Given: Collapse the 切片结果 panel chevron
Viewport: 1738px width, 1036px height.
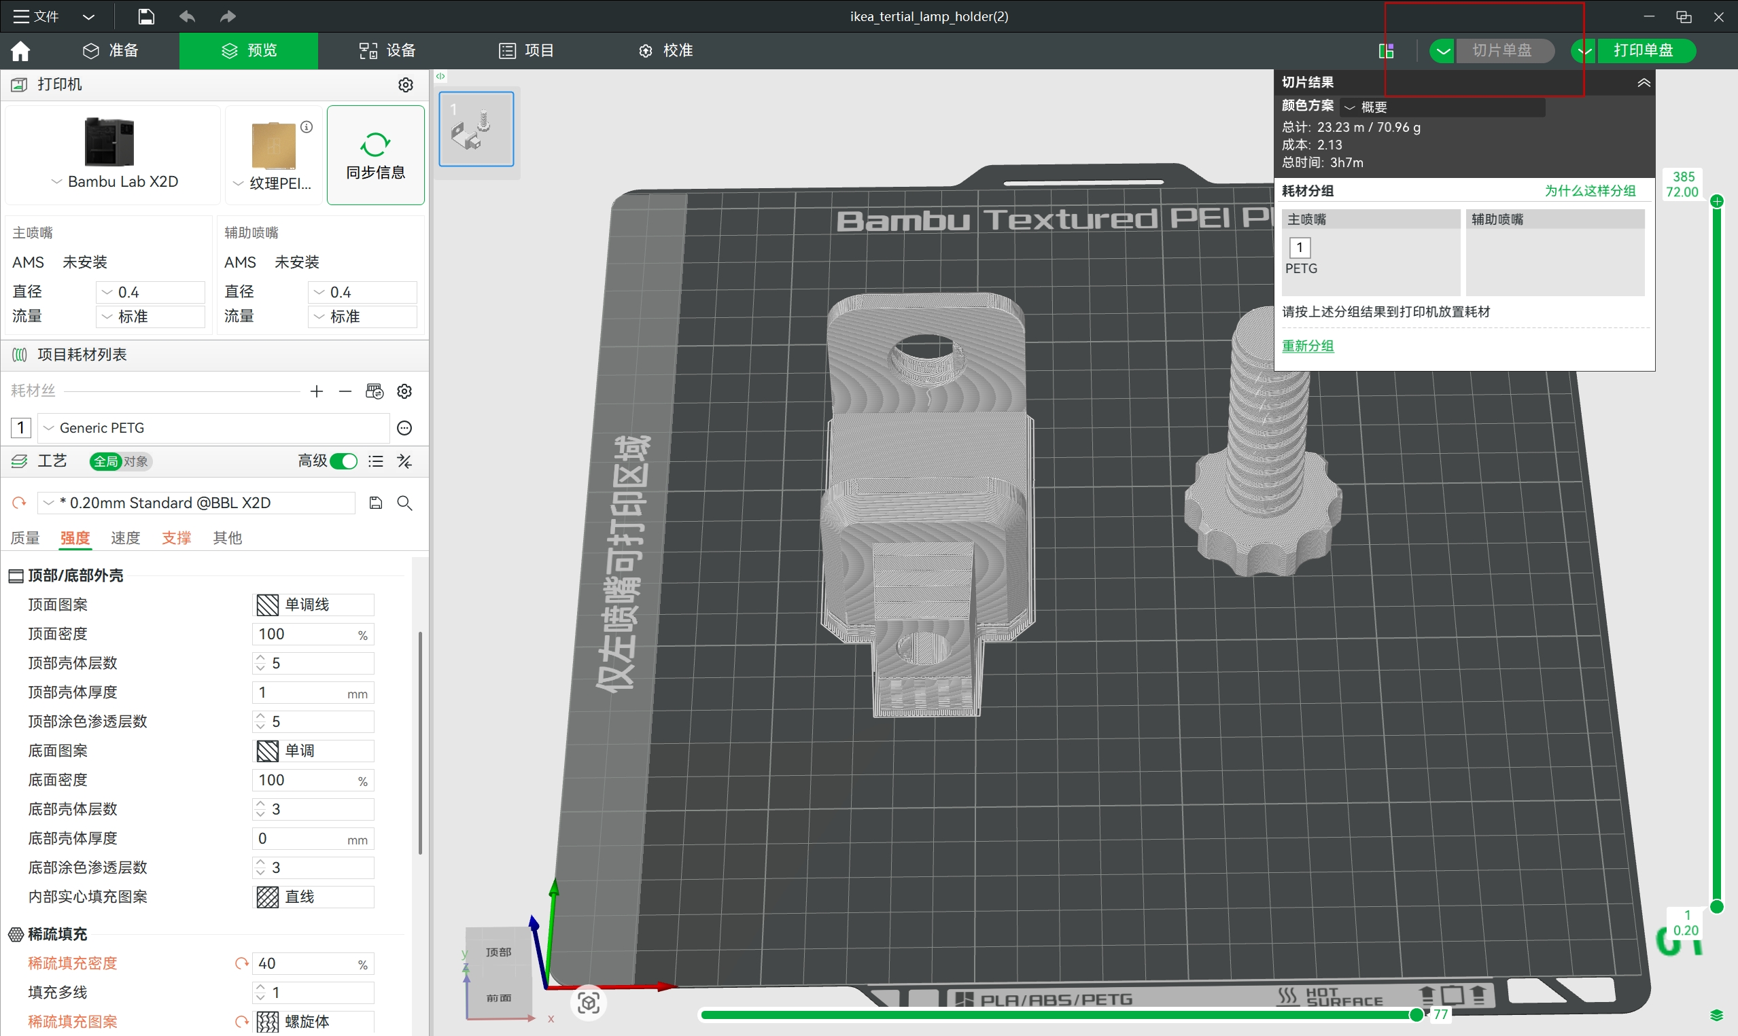Looking at the screenshot, I should [1644, 83].
